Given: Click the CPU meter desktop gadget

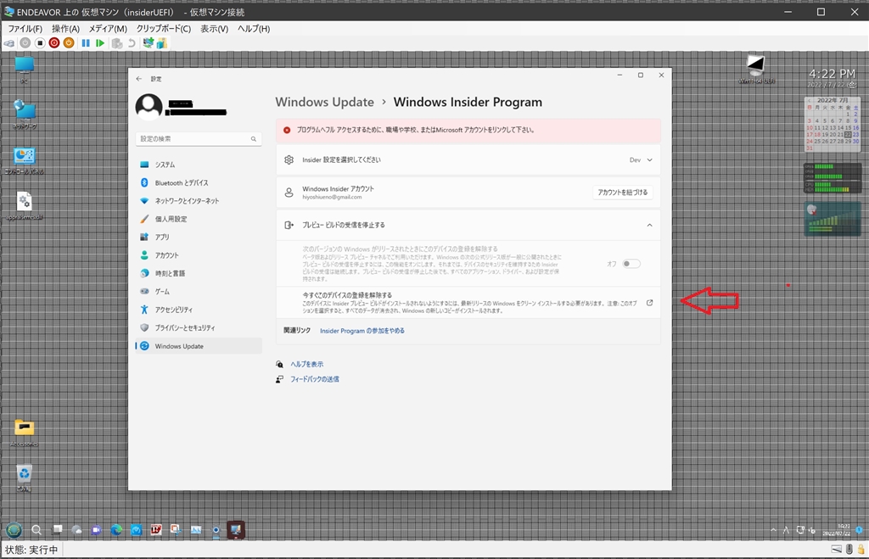Looking at the screenshot, I should pyautogui.click(x=833, y=178).
